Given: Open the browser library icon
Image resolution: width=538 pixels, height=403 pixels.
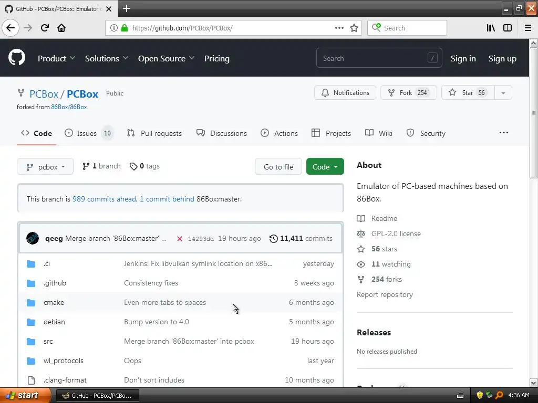Looking at the screenshot, I should (491, 28).
